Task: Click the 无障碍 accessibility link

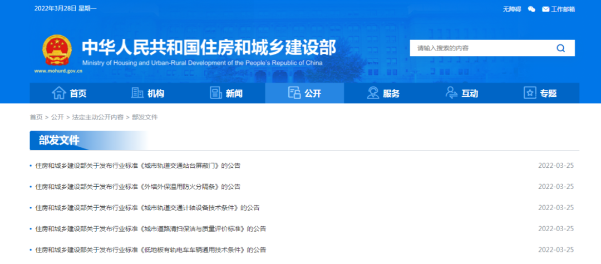Action: 512,9
